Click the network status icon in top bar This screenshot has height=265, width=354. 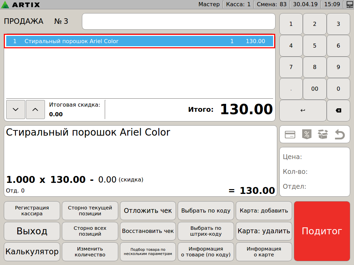(349, 4)
